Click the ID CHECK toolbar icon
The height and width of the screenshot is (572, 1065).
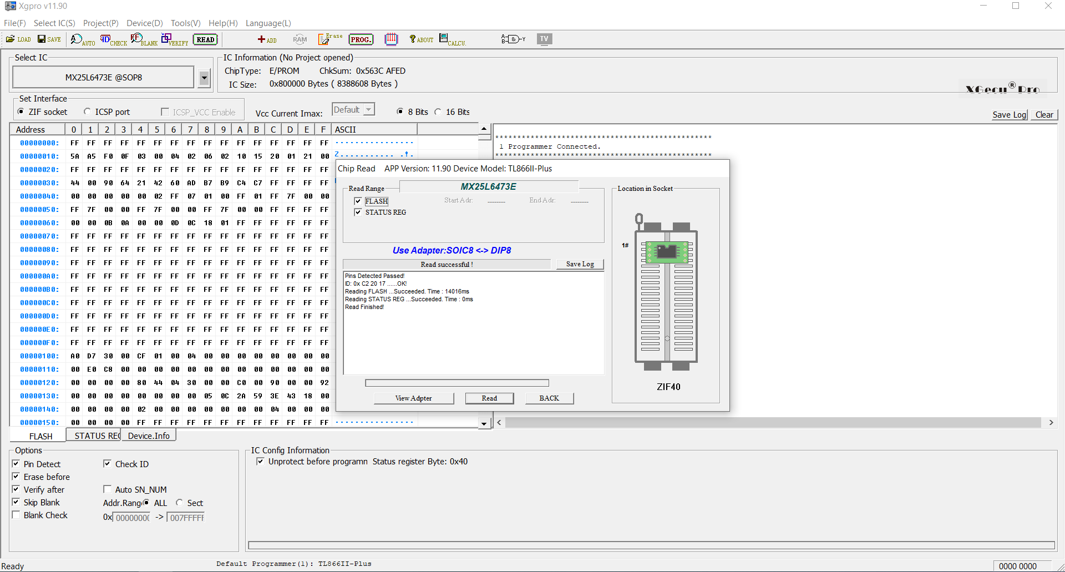114,39
